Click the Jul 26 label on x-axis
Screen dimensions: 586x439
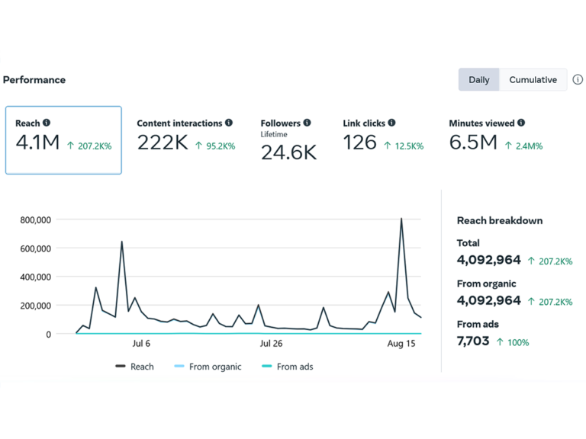(272, 344)
